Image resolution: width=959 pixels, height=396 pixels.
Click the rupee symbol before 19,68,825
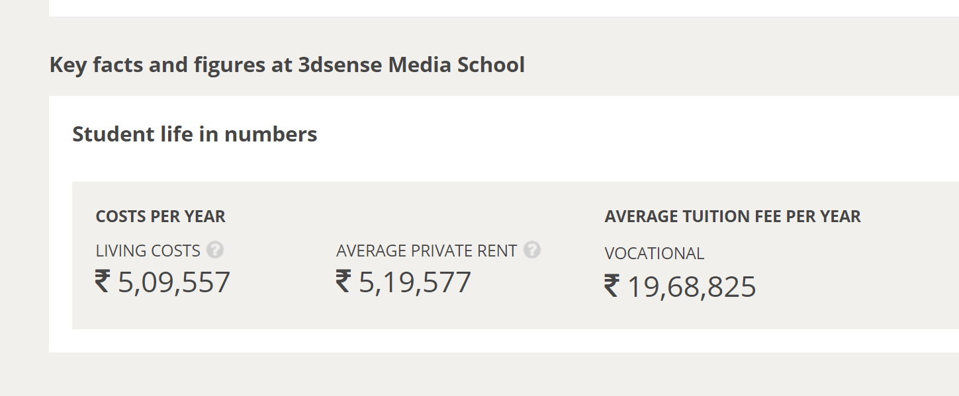coord(612,287)
